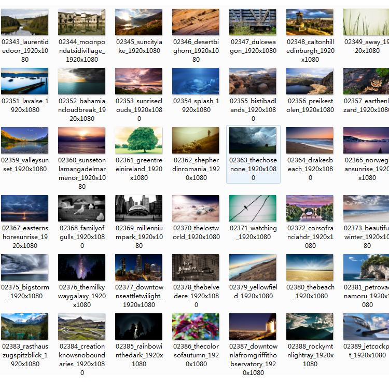Image resolution: width=389 pixels, height=389 pixels.
Task: Click the filename label 02351_lavalse_1920x1080
Action: (25, 105)
